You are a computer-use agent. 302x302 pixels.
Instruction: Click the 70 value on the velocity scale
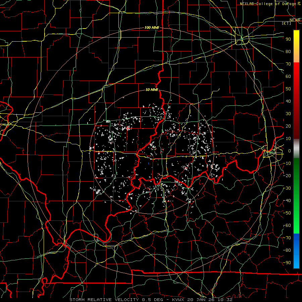pyautogui.click(x=288, y=64)
